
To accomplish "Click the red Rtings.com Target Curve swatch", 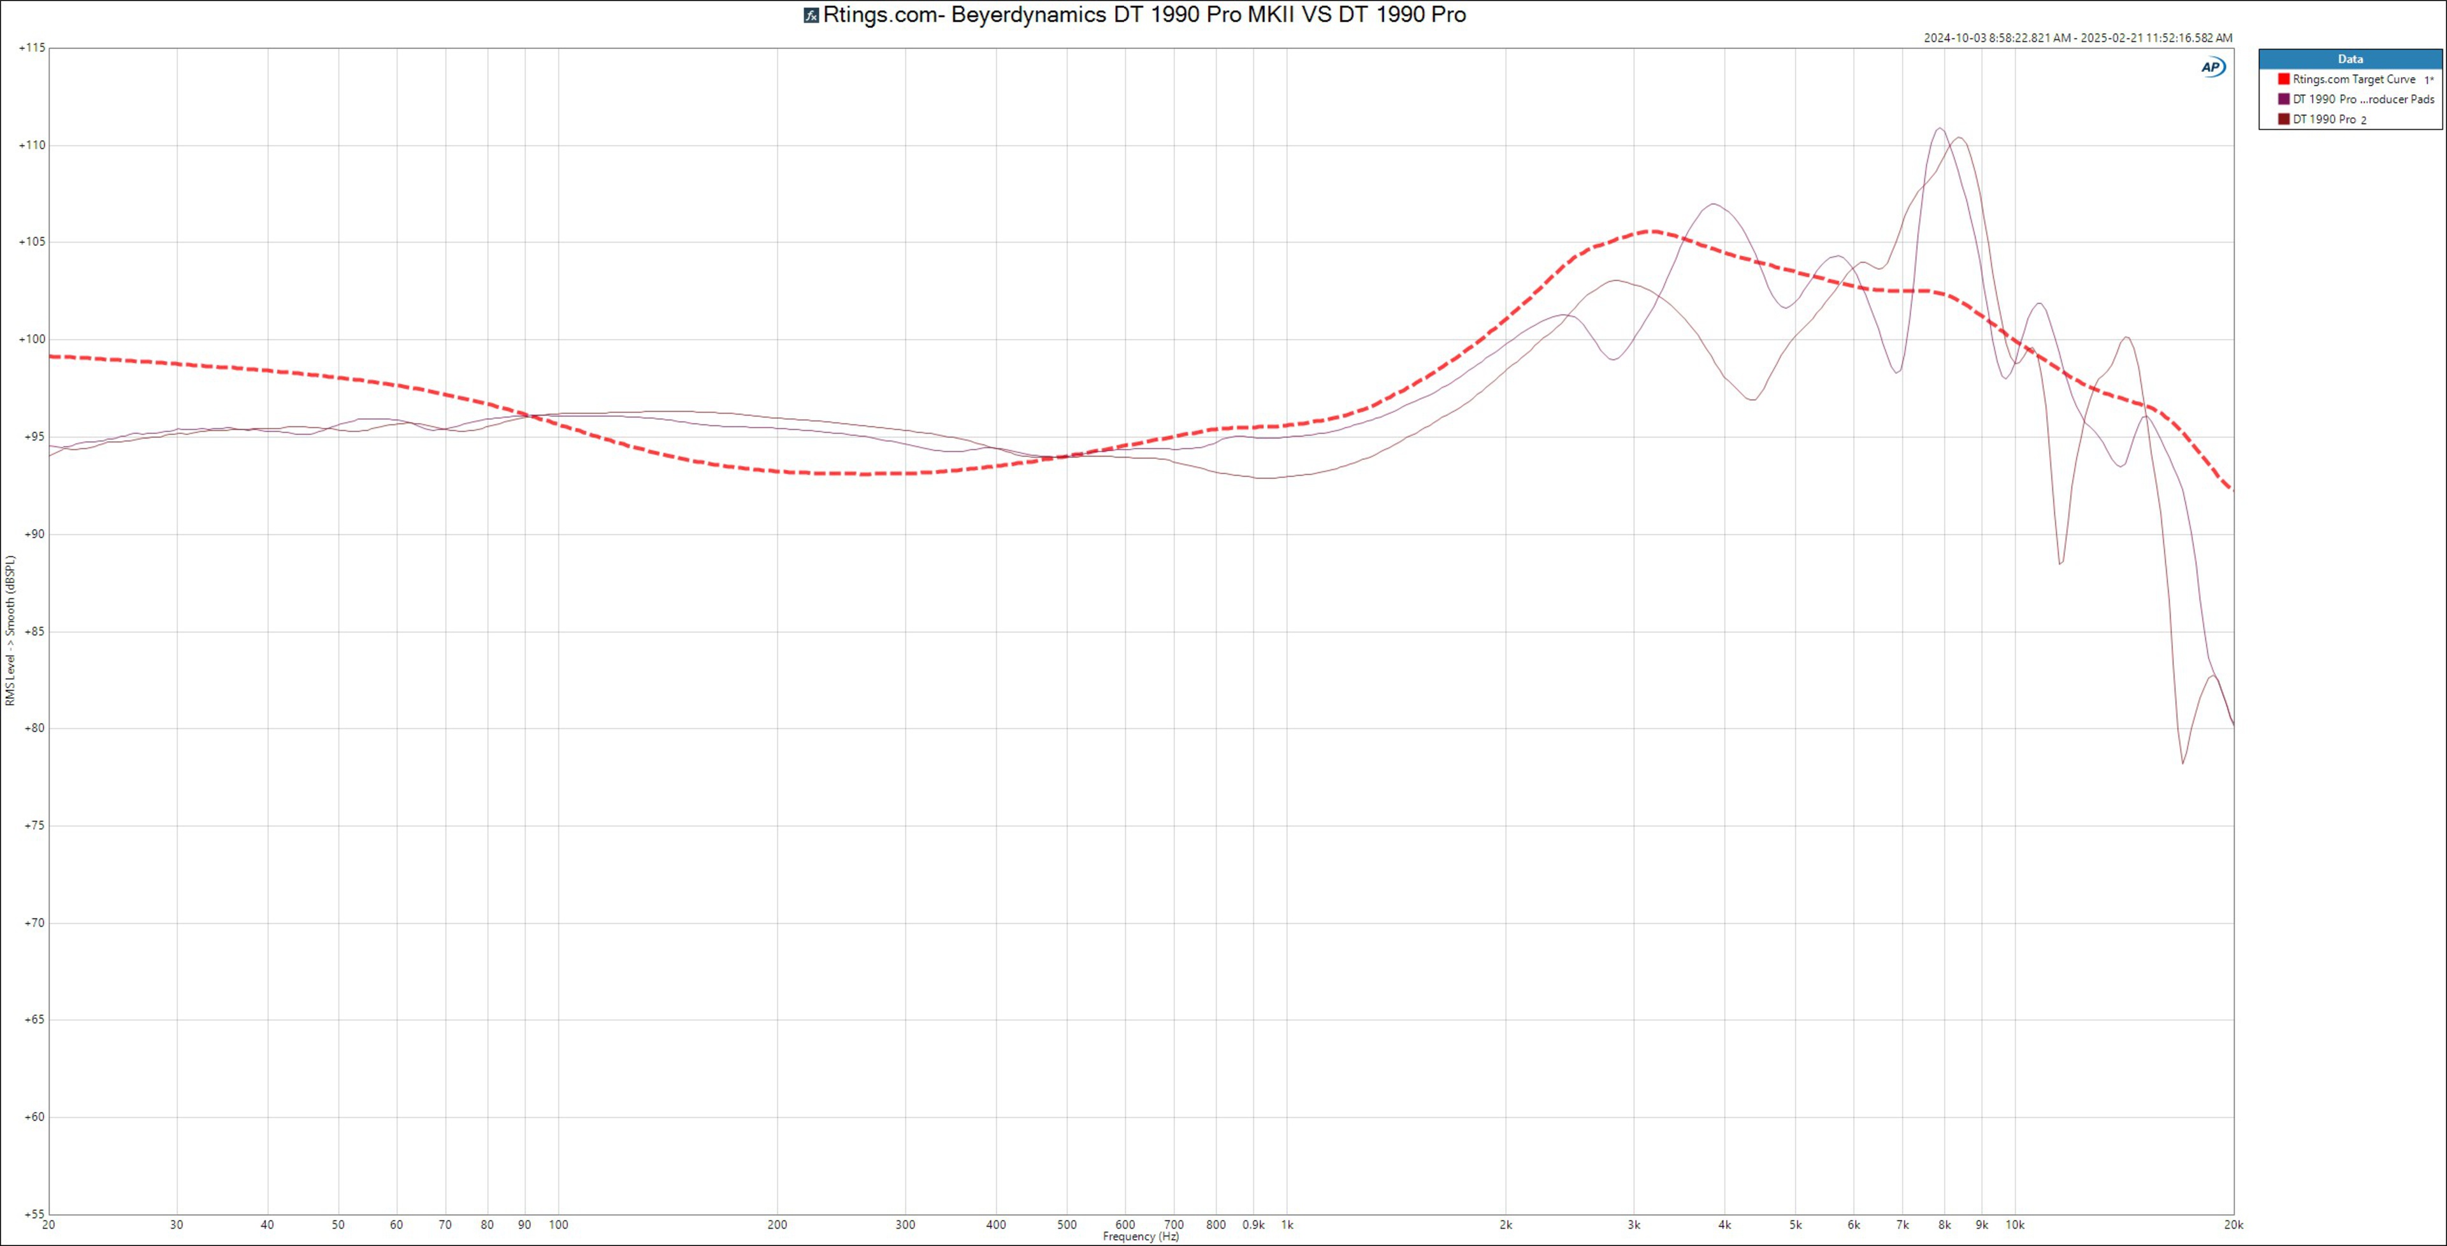I will pos(2284,80).
